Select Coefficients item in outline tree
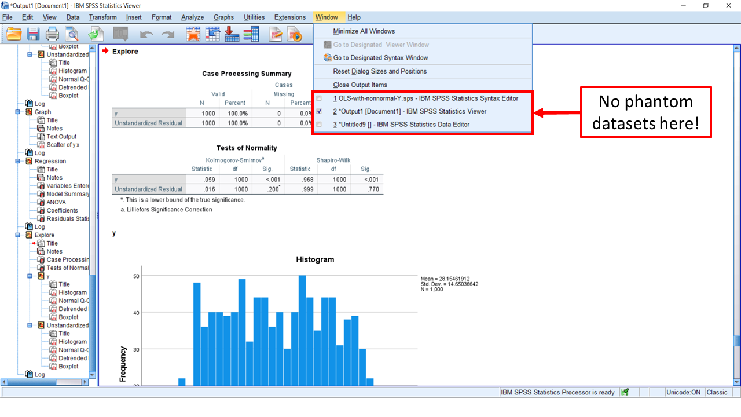 tap(63, 211)
